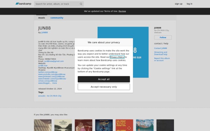Switch to the music tab
This screenshot has width=210, height=131.
coord(42,18)
